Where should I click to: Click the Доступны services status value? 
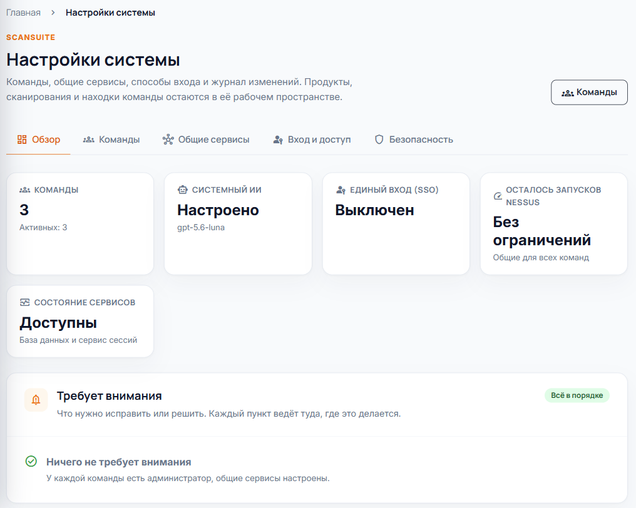point(58,323)
